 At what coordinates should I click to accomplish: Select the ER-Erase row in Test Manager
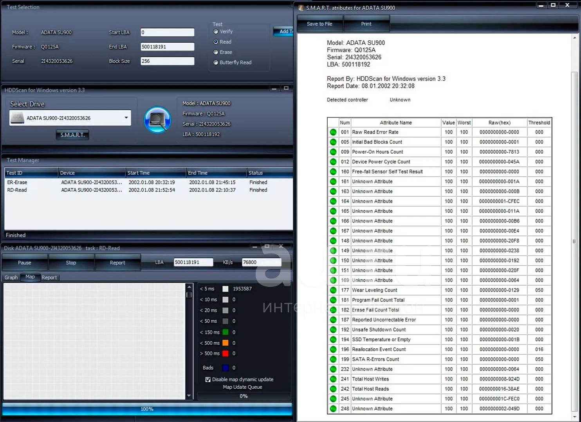pyautogui.click(x=148, y=182)
